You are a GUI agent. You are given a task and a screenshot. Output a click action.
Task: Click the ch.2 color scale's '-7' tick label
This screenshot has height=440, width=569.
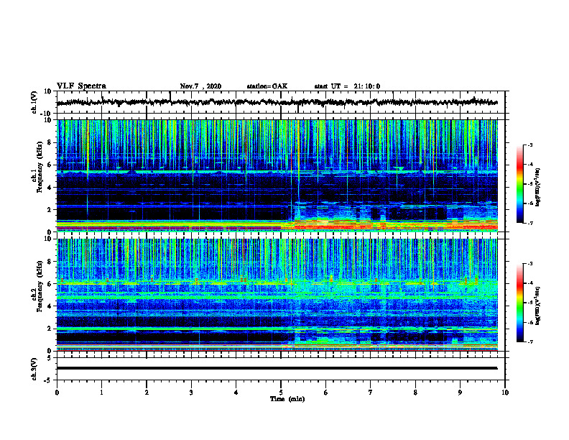tap(529, 342)
